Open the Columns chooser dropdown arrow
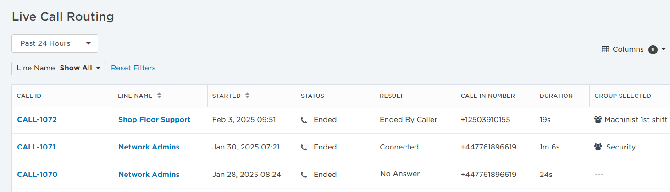Image resolution: width=670 pixels, height=192 pixels. [x=663, y=49]
